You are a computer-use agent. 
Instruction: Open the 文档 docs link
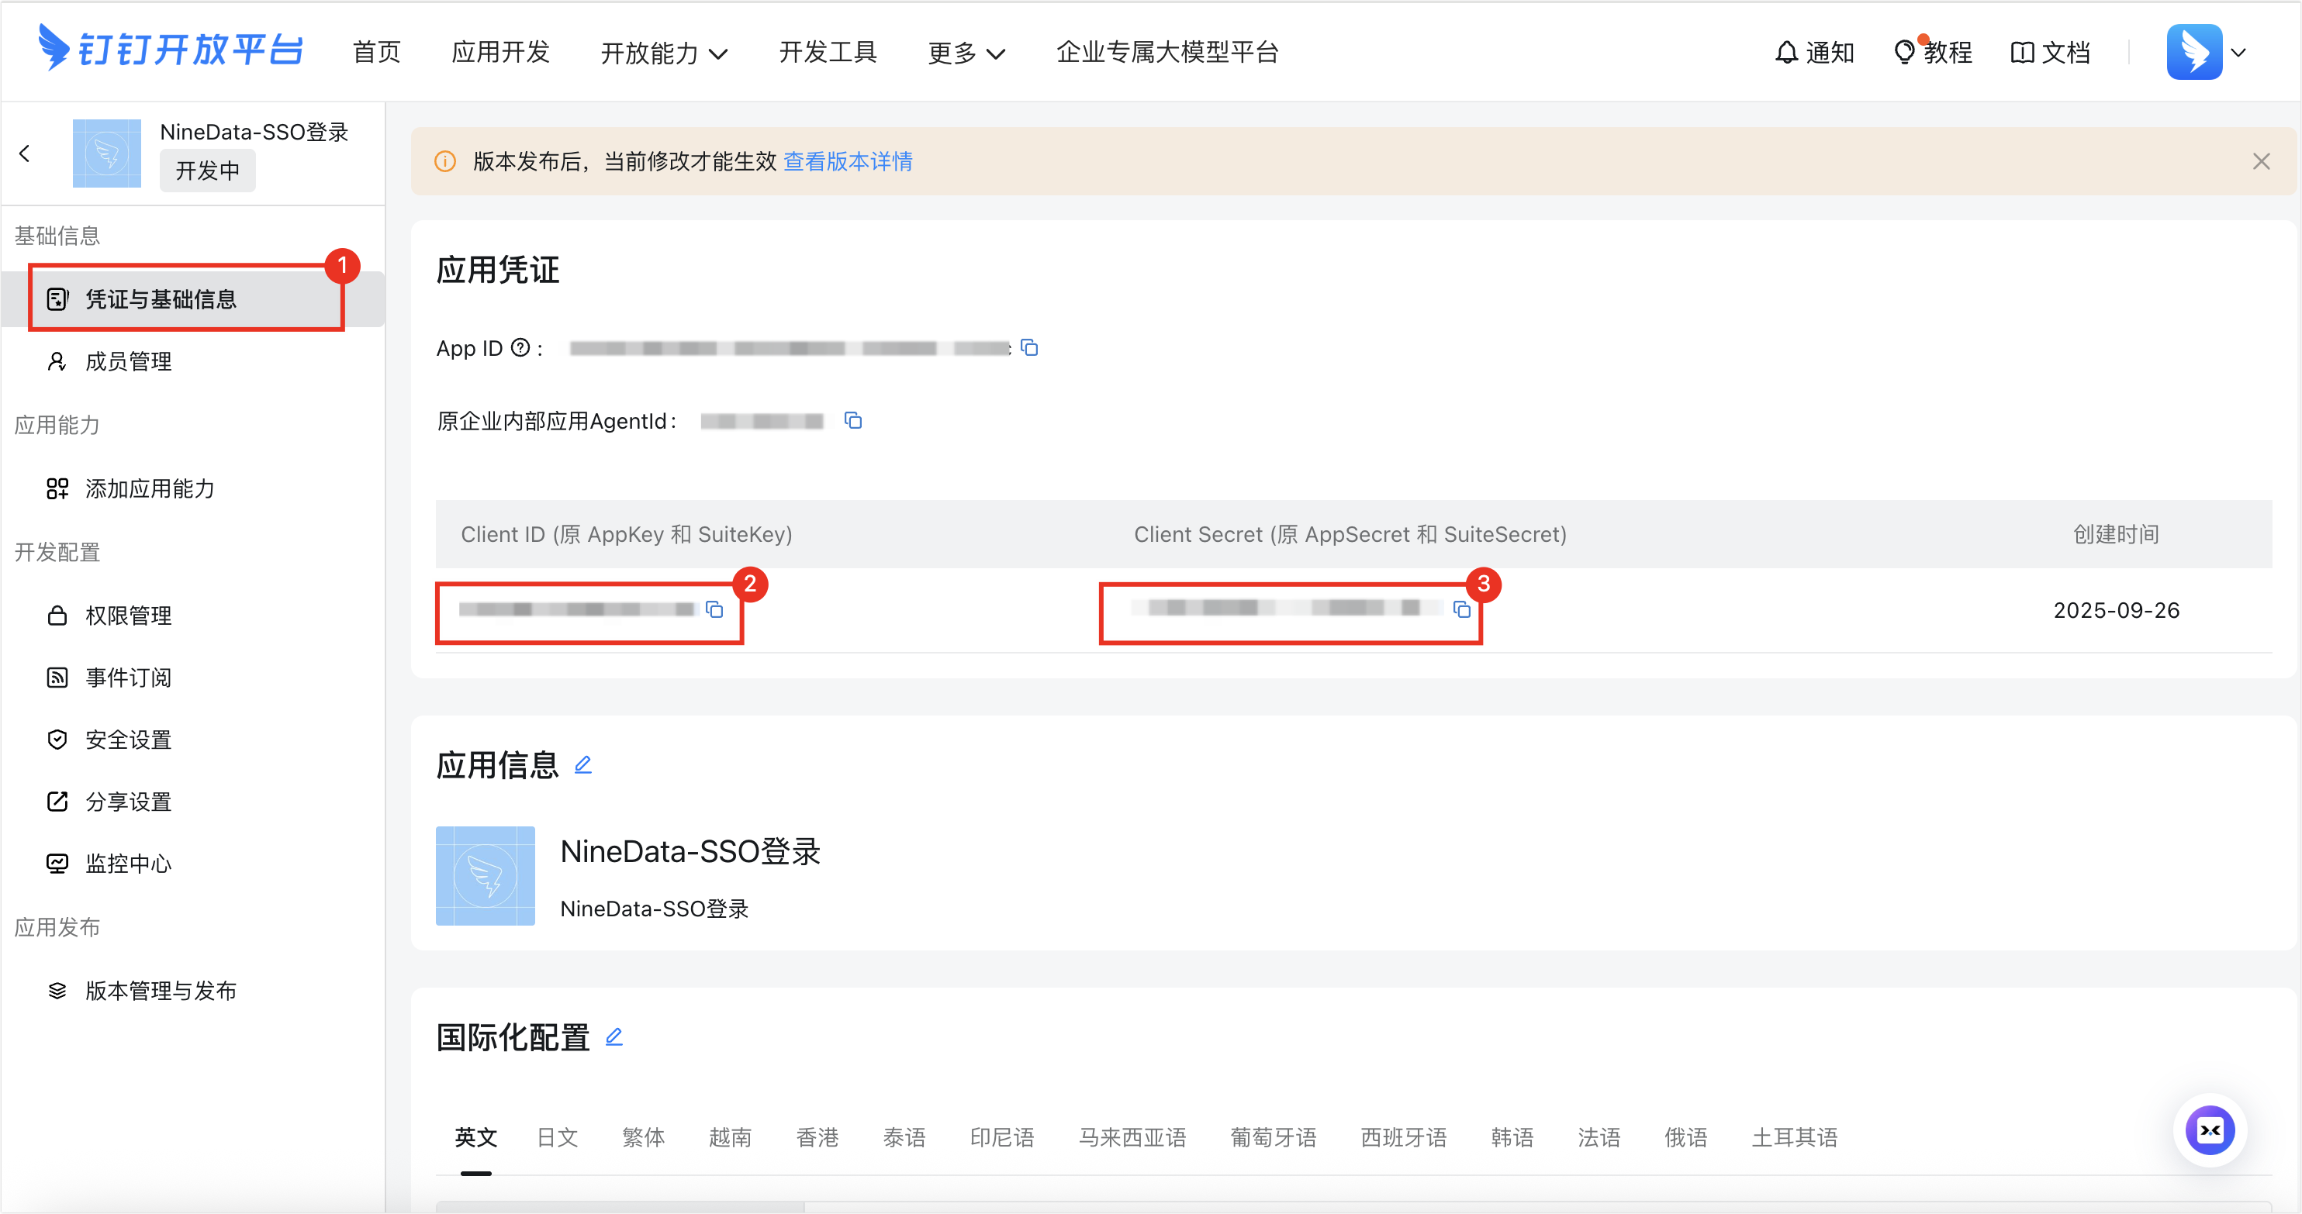click(2050, 53)
